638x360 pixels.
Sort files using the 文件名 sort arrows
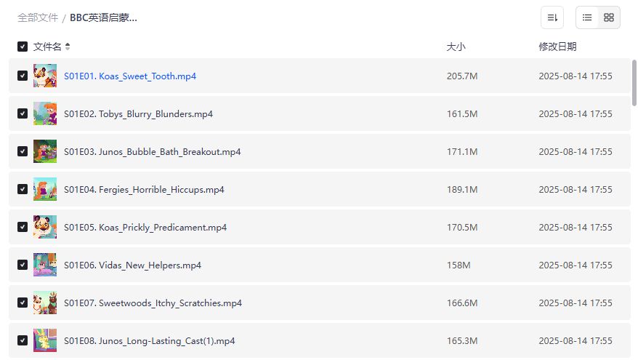pyautogui.click(x=68, y=47)
